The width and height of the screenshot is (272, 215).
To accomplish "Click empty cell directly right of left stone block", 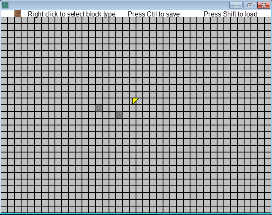I will click(106, 108).
